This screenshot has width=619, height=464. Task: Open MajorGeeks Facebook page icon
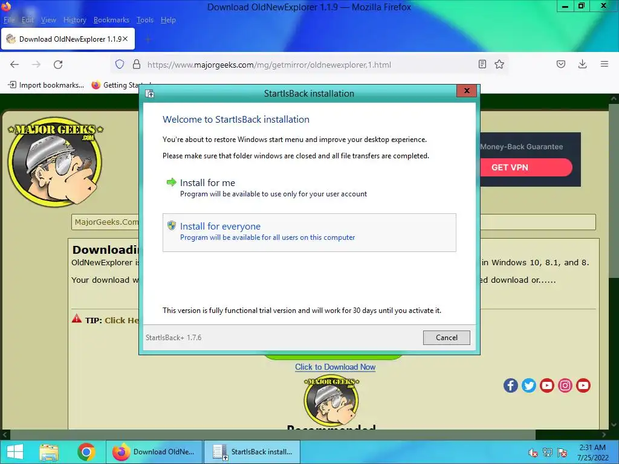(x=510, y=385)
